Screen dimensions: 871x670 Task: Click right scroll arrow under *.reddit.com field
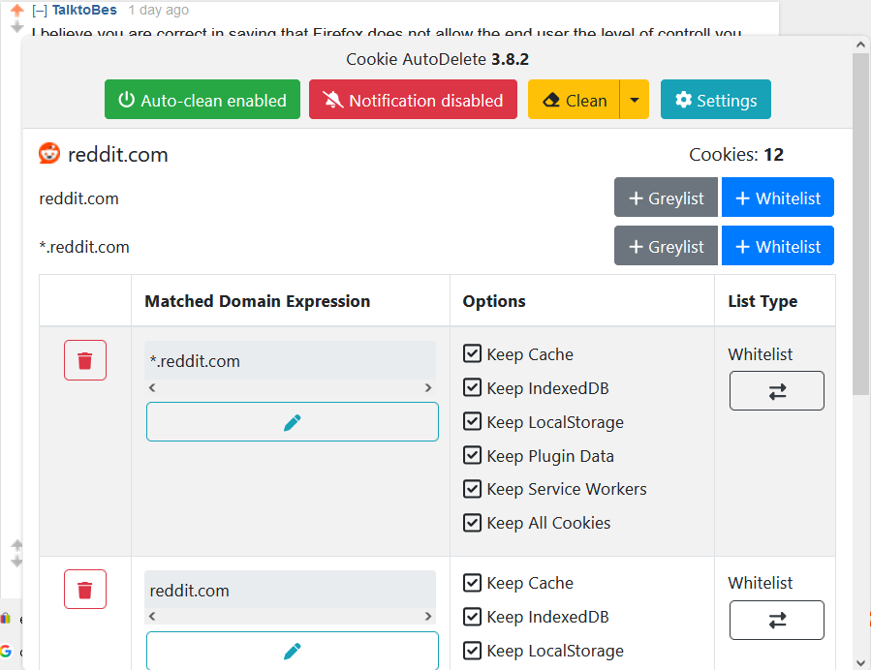coord(427,387)
